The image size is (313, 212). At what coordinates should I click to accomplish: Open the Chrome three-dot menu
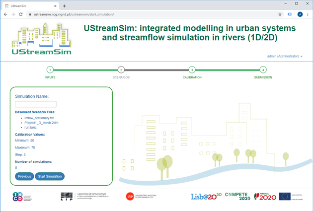pos(308,14)
